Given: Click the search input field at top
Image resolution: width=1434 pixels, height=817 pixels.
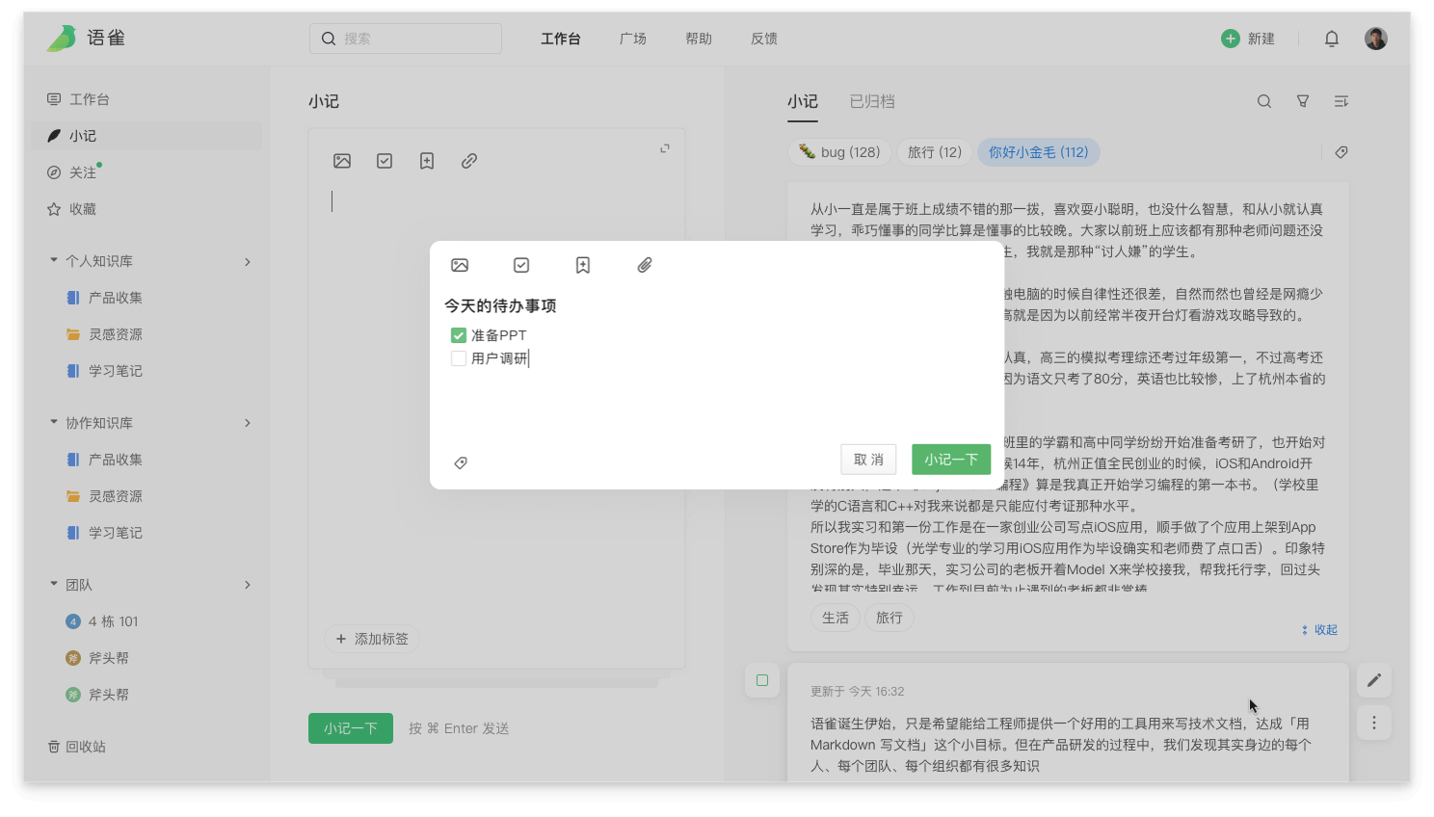Looking at the screenshot, I should click(406, 39).
